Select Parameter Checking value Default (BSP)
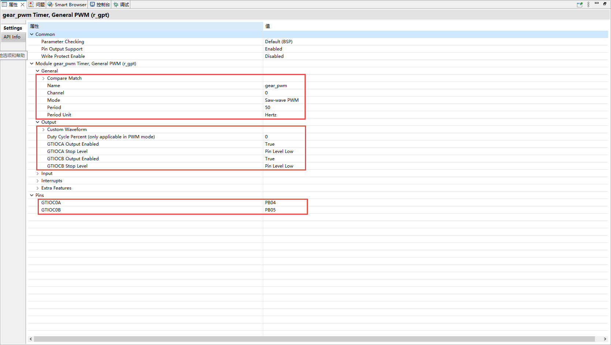611x345 pixels. coord(279,42)
